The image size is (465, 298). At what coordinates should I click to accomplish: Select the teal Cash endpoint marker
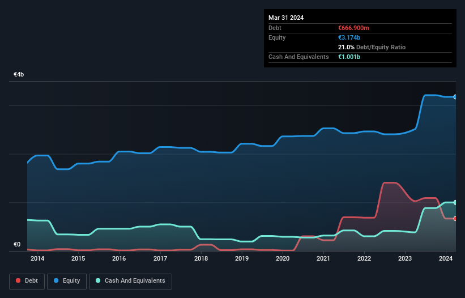coord(455,202)
